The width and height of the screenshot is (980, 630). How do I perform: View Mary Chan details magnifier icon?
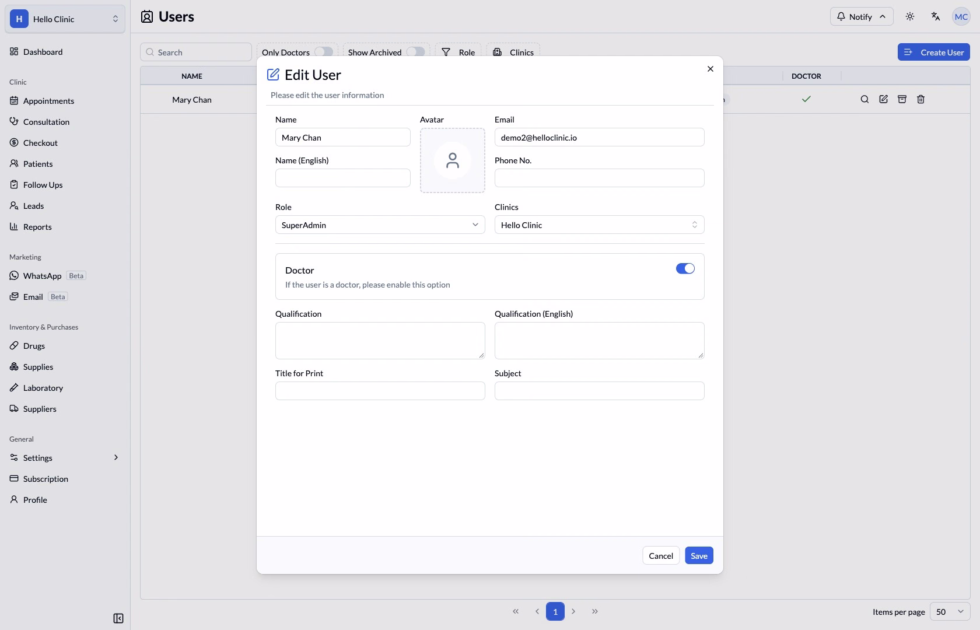(865, 99)
